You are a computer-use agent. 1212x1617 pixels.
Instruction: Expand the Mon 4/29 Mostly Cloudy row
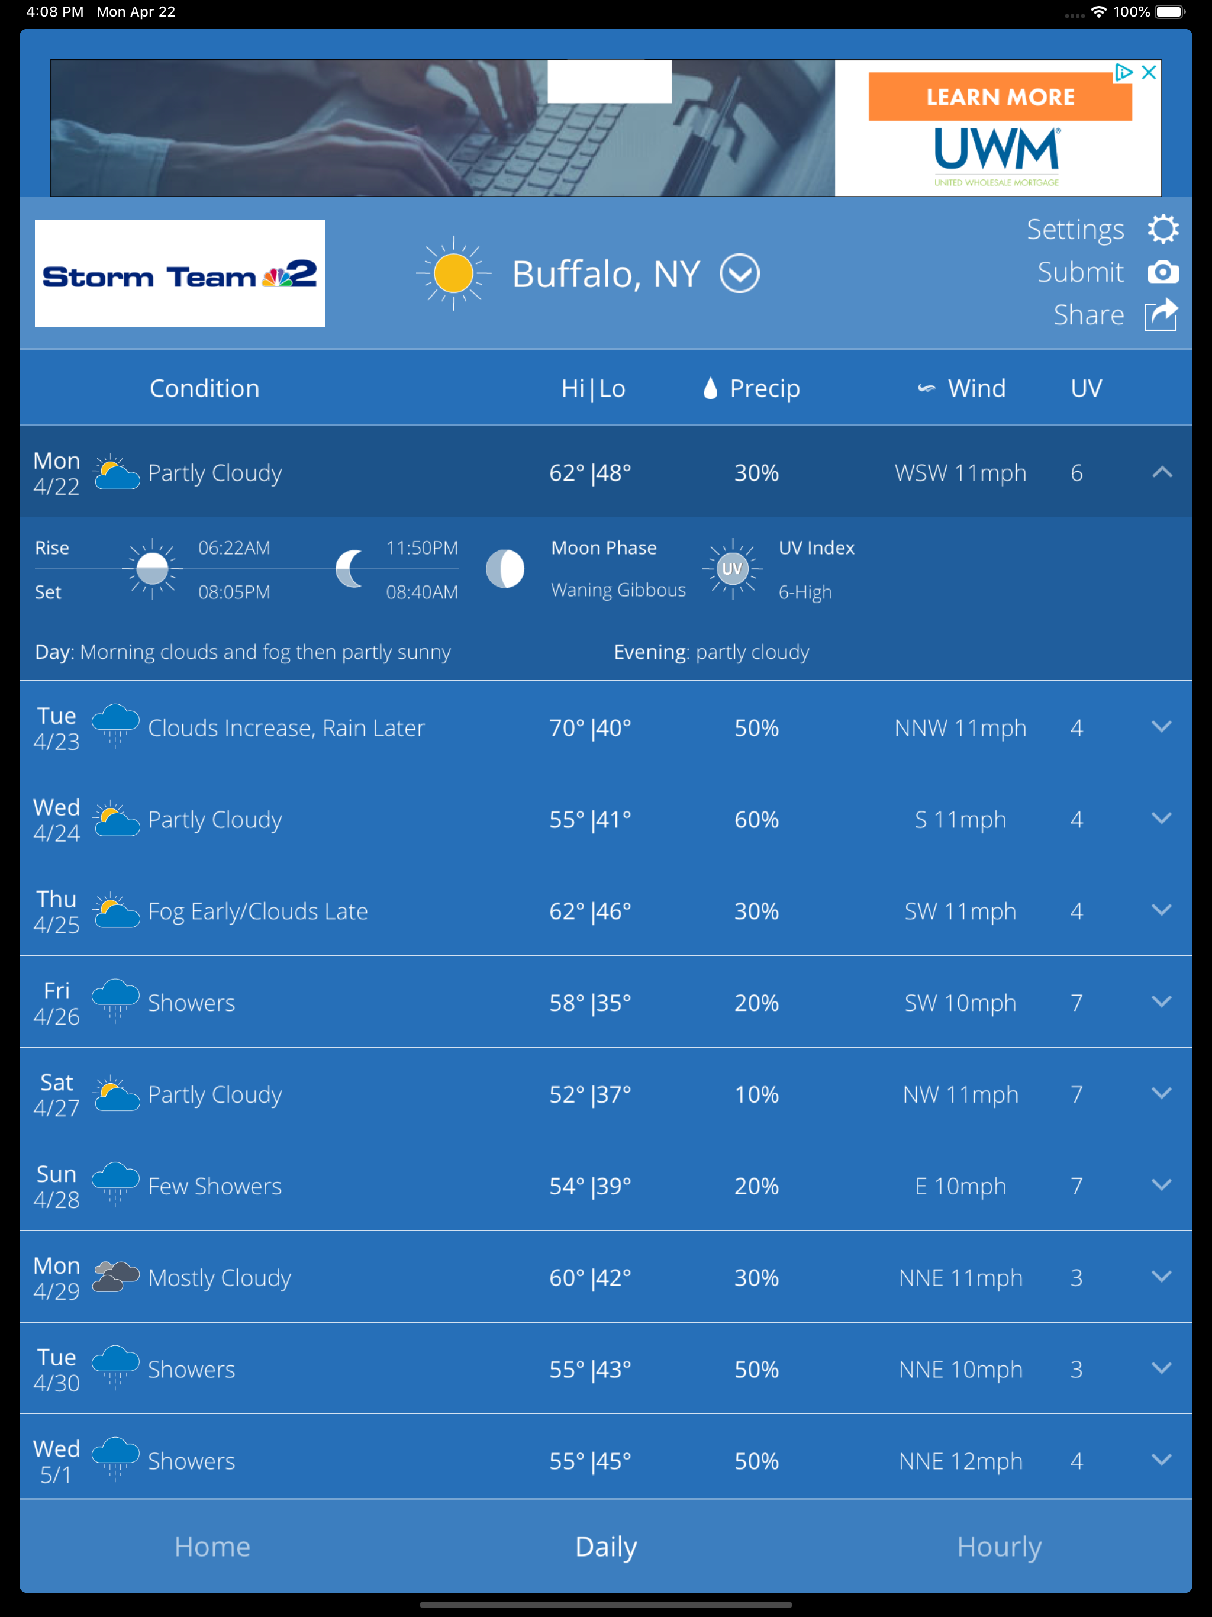[x=1161, y=1276]
